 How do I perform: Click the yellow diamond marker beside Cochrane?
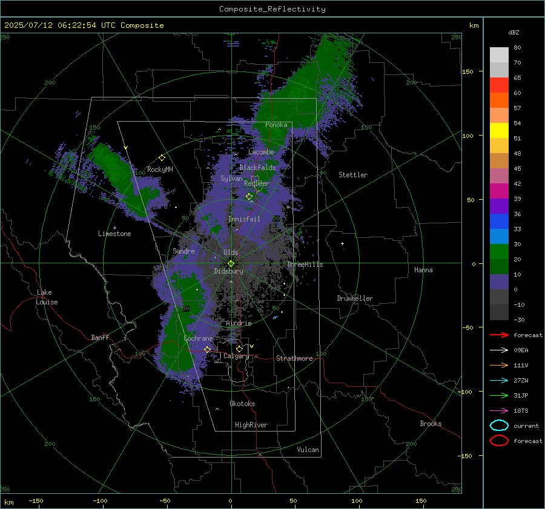pos(207,349)
